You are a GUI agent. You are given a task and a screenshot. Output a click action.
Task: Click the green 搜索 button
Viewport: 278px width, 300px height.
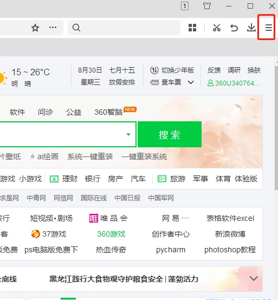170,134
